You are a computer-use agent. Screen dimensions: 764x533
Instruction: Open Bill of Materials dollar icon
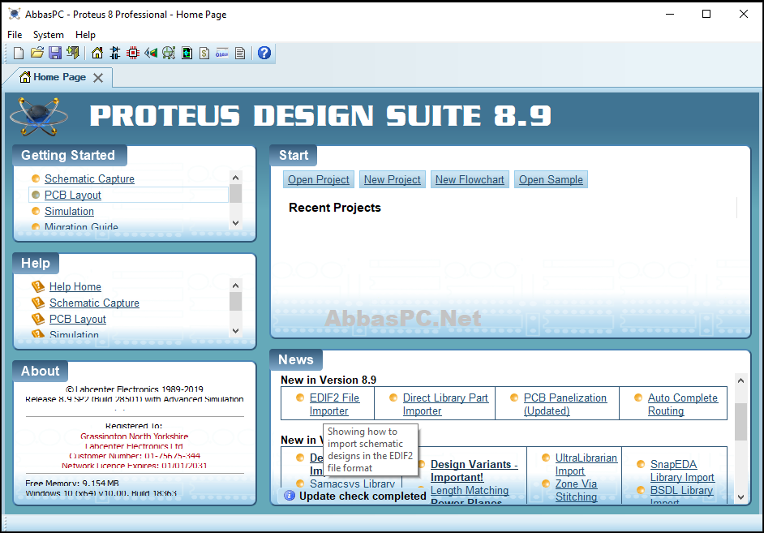(204, 53)
